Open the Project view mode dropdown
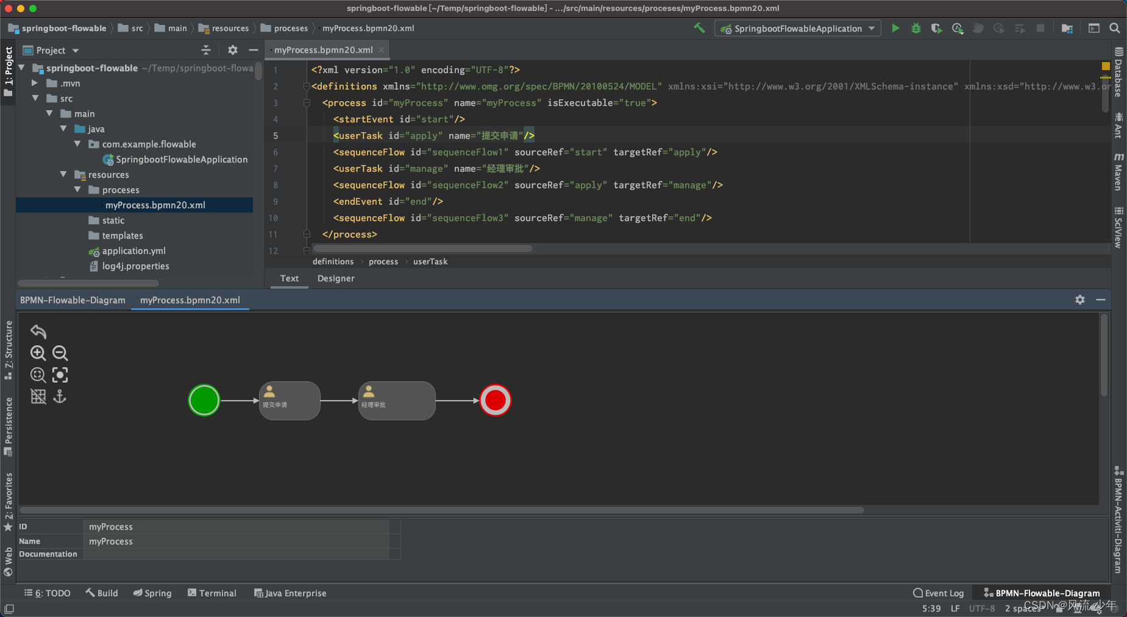 76,51
